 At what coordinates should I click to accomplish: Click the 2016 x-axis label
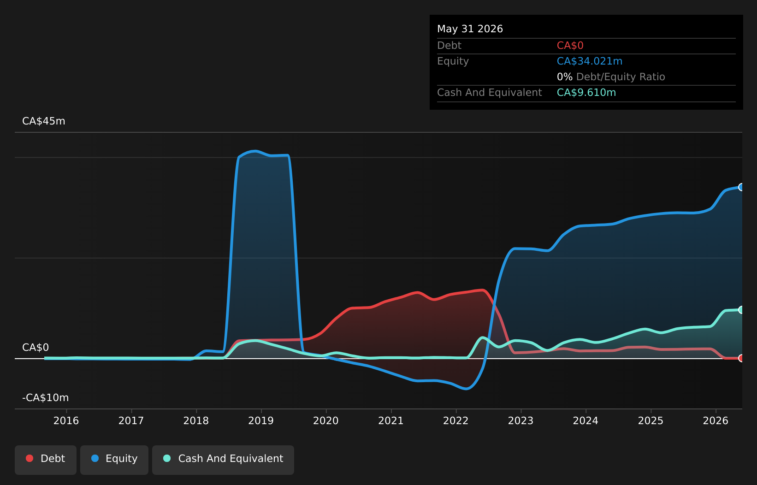[66, 420]
